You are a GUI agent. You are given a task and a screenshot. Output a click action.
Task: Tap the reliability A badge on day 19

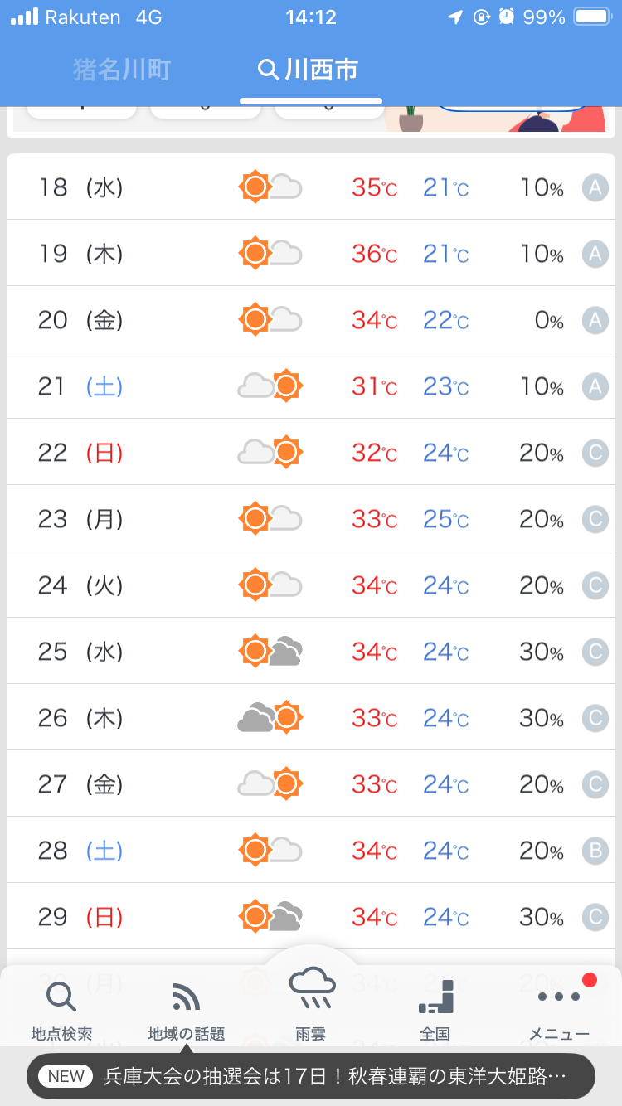595,254
